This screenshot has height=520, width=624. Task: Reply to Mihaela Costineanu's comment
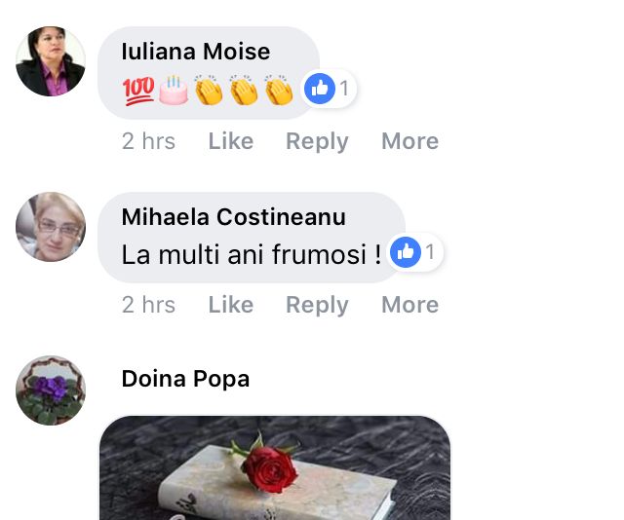pyautogui.click(x=317, y=306)
